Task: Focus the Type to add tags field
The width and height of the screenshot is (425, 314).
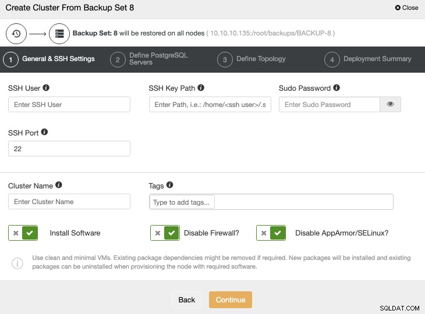Action: pos(271,202)
